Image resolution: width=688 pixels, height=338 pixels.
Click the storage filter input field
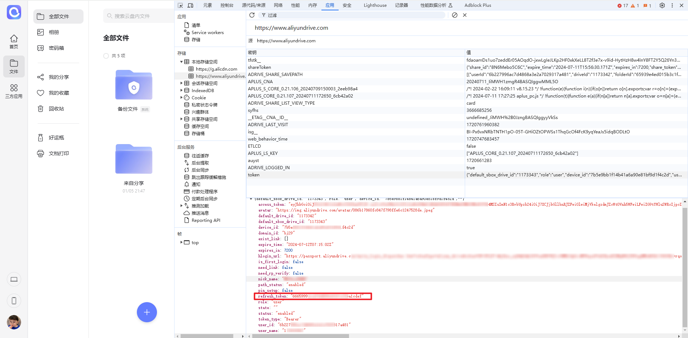tap(352, 15)
